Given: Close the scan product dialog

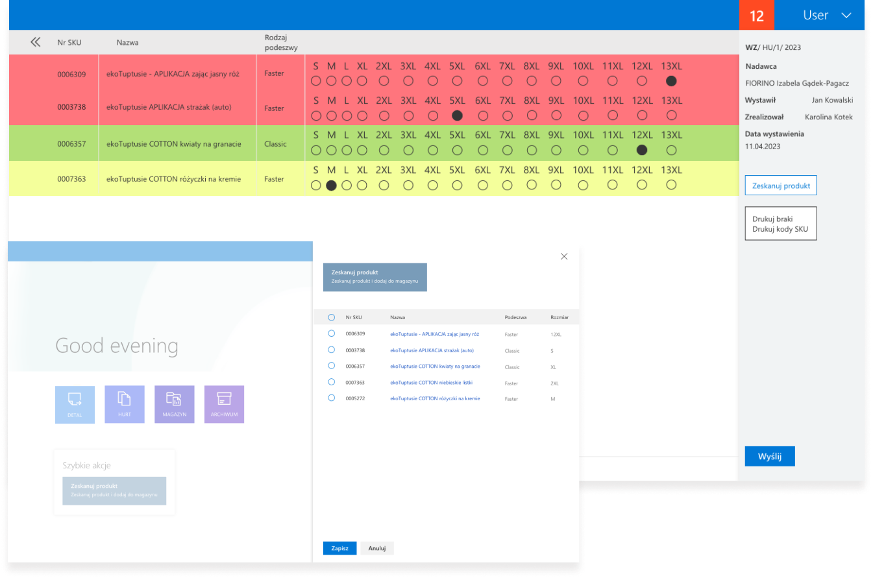Looking at the screenshot, I should pyautogui.click(x=564, y=256).
